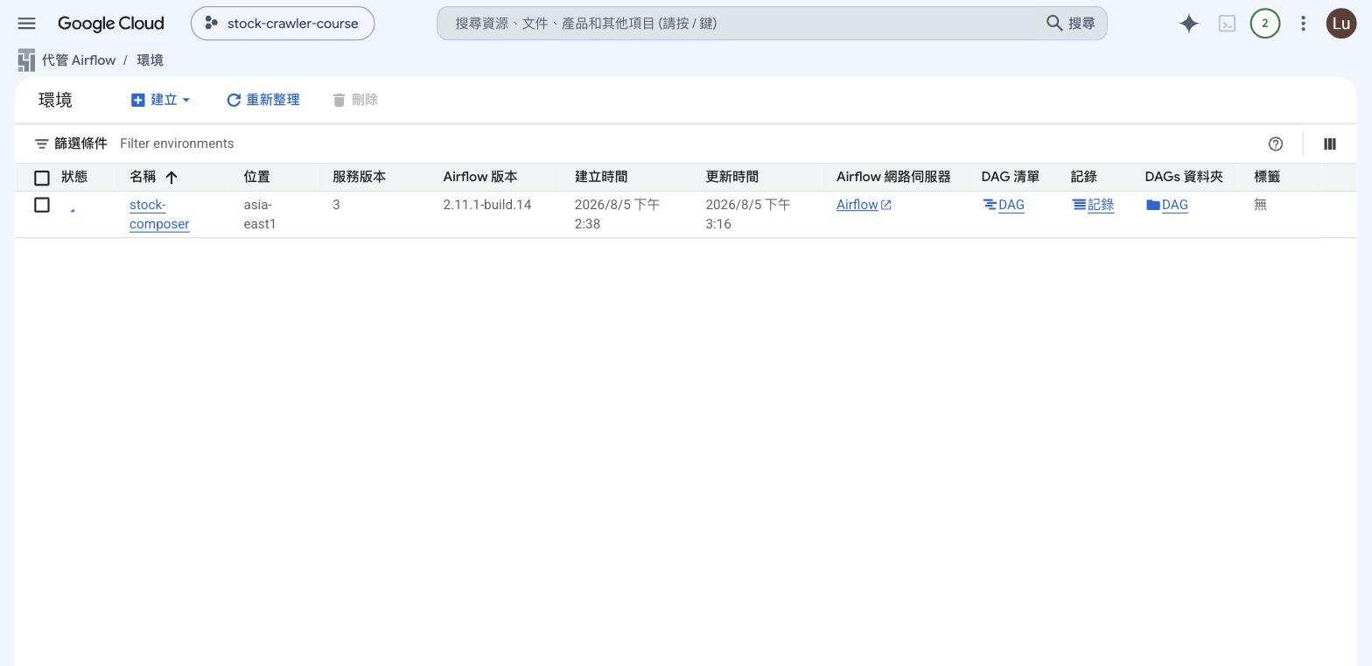This screenshot has height=666, width=1372.
Task: Sort by name using the arrow icon
Action: coord(171,178)
